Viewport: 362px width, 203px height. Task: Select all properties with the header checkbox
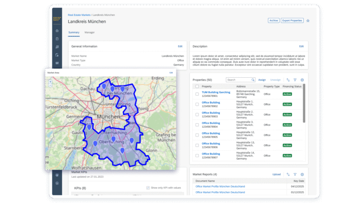coord(197,87)
